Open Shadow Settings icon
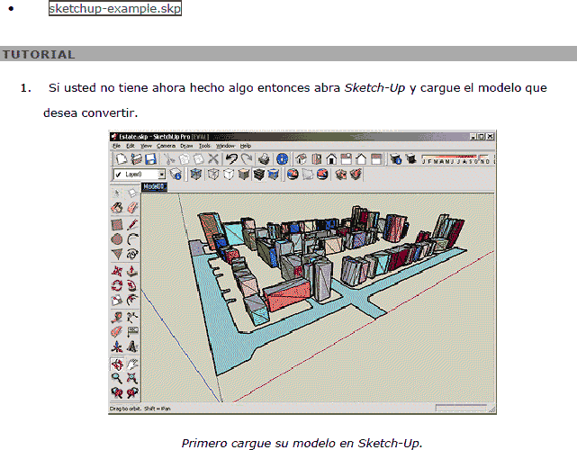This screenshot has height=450, width=577. (x=395, y=159)
